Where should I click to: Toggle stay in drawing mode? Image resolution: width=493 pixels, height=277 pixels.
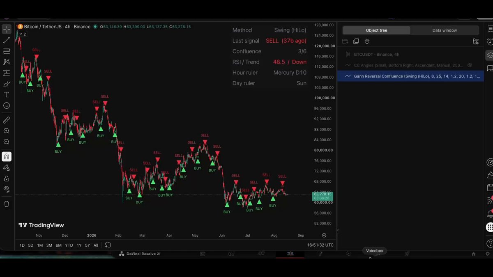[x=7, y=167]
